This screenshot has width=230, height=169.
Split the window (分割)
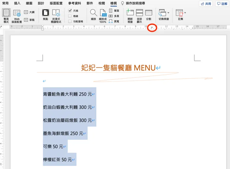149,15
